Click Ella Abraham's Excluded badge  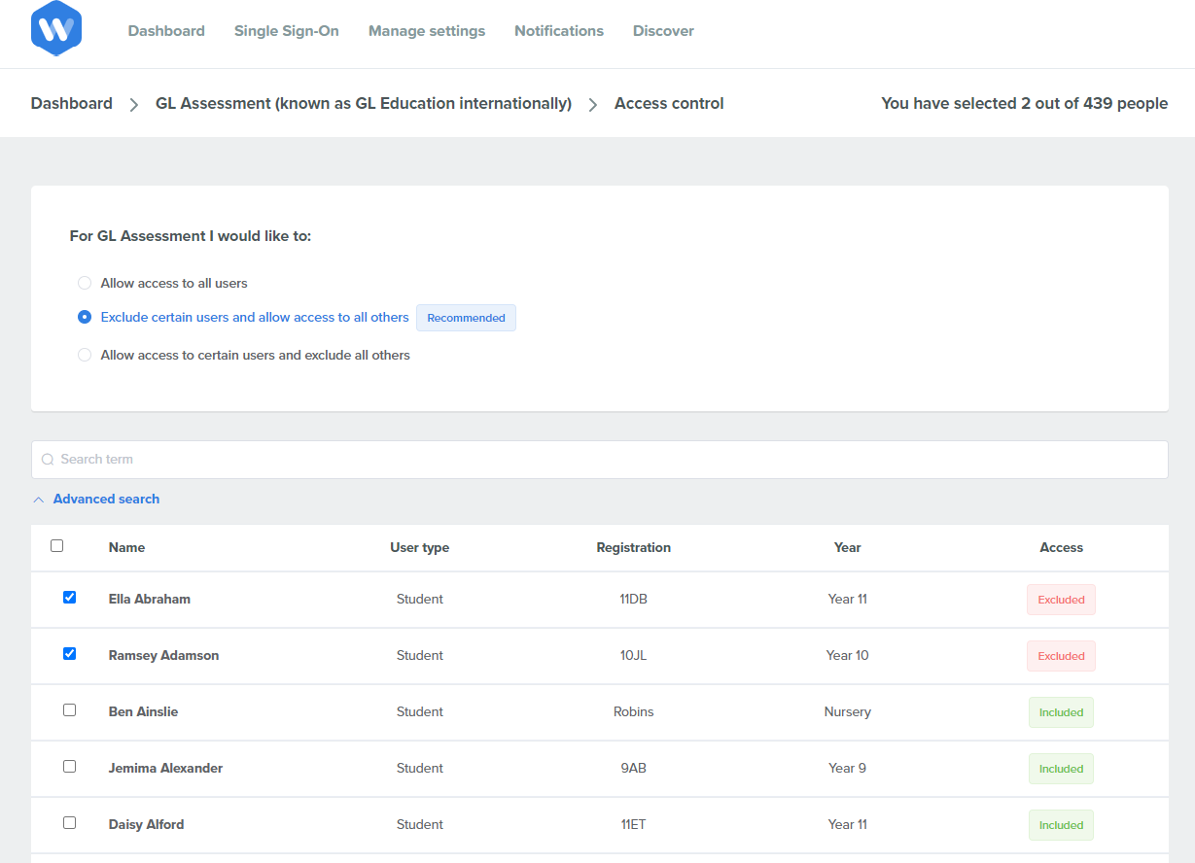[x=1061, y=600]
